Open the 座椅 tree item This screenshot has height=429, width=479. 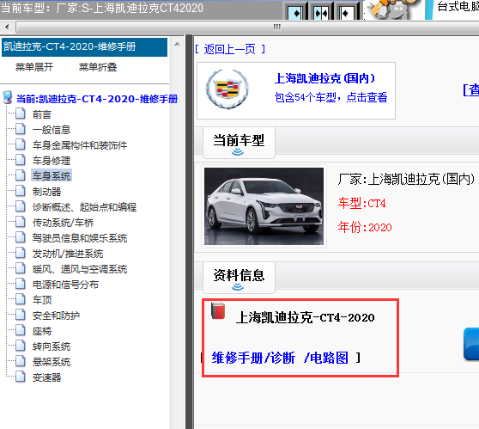click(x=42, y=331)
